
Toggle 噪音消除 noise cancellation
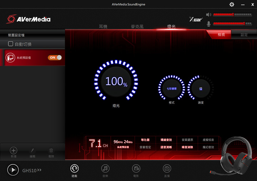pyautogui.click(x=187, y=147)
